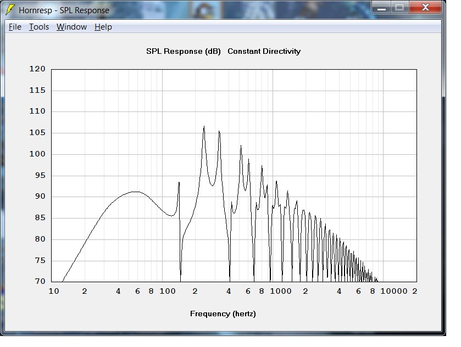Click the 120 dB y-axis label

tap(37, 69)
